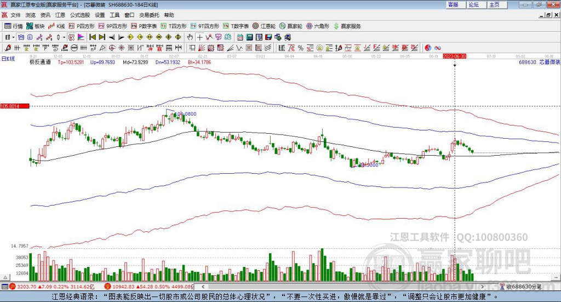This screenshot has width=561, height=302.
Task: Click the horizontal scrollbar right arrow
Action: point(482,287)
